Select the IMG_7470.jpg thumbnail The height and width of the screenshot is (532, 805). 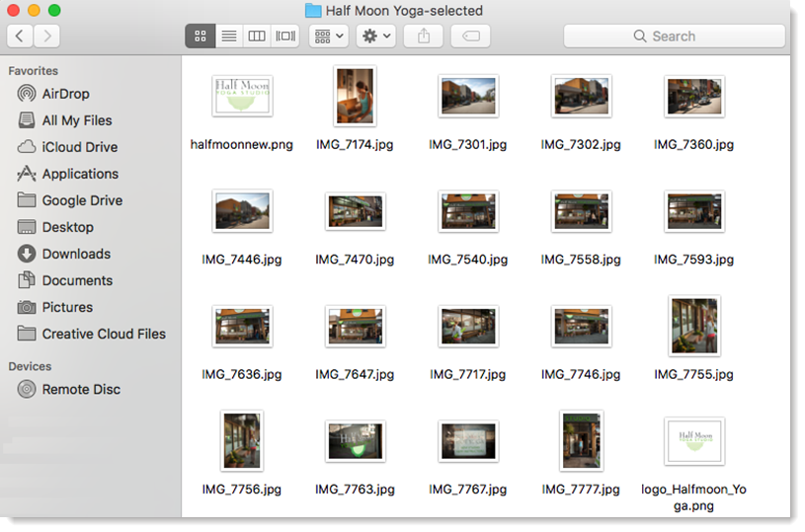point(356,211)
